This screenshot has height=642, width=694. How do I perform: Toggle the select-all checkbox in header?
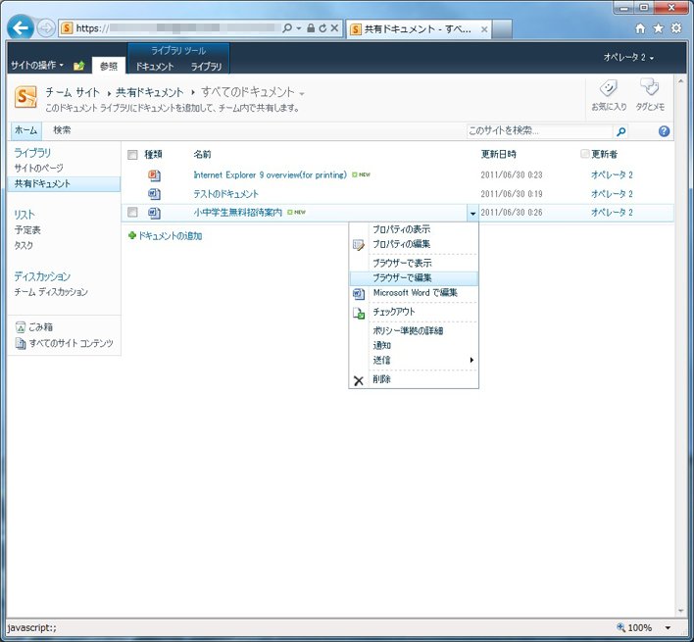(132, 155)
